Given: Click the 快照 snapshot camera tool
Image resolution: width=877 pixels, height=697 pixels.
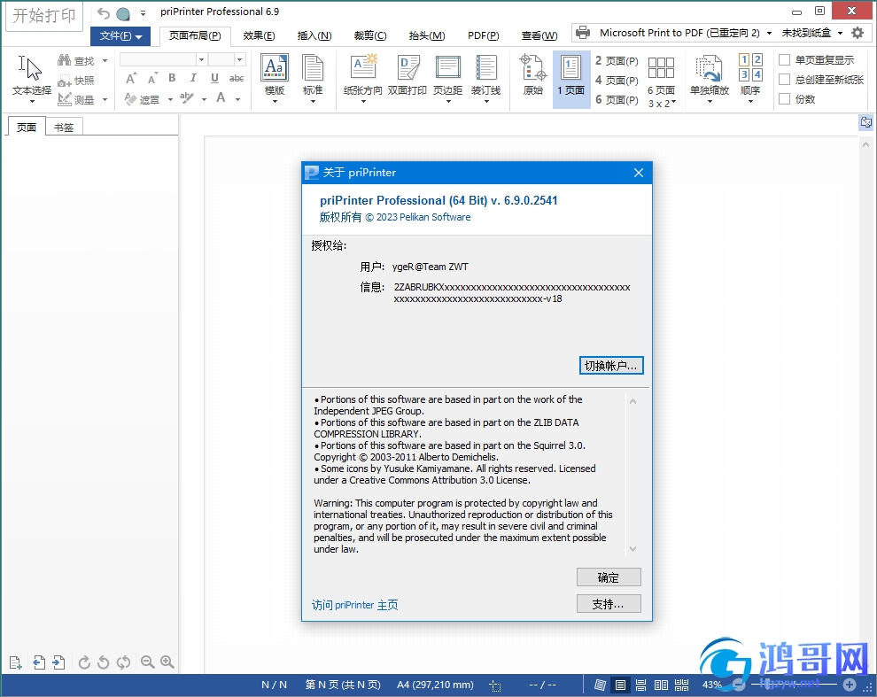Looking at the screenshot, I should pos(76,81).
